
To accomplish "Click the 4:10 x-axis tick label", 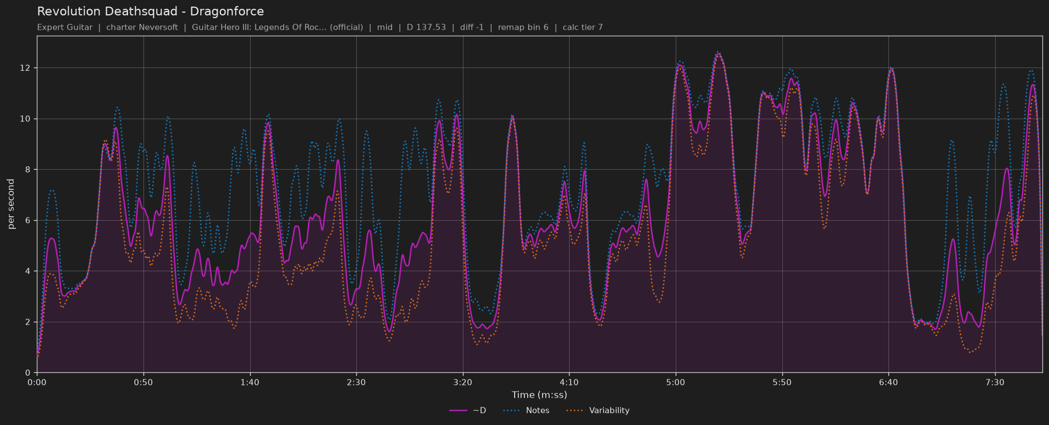I will pos(569,382).
